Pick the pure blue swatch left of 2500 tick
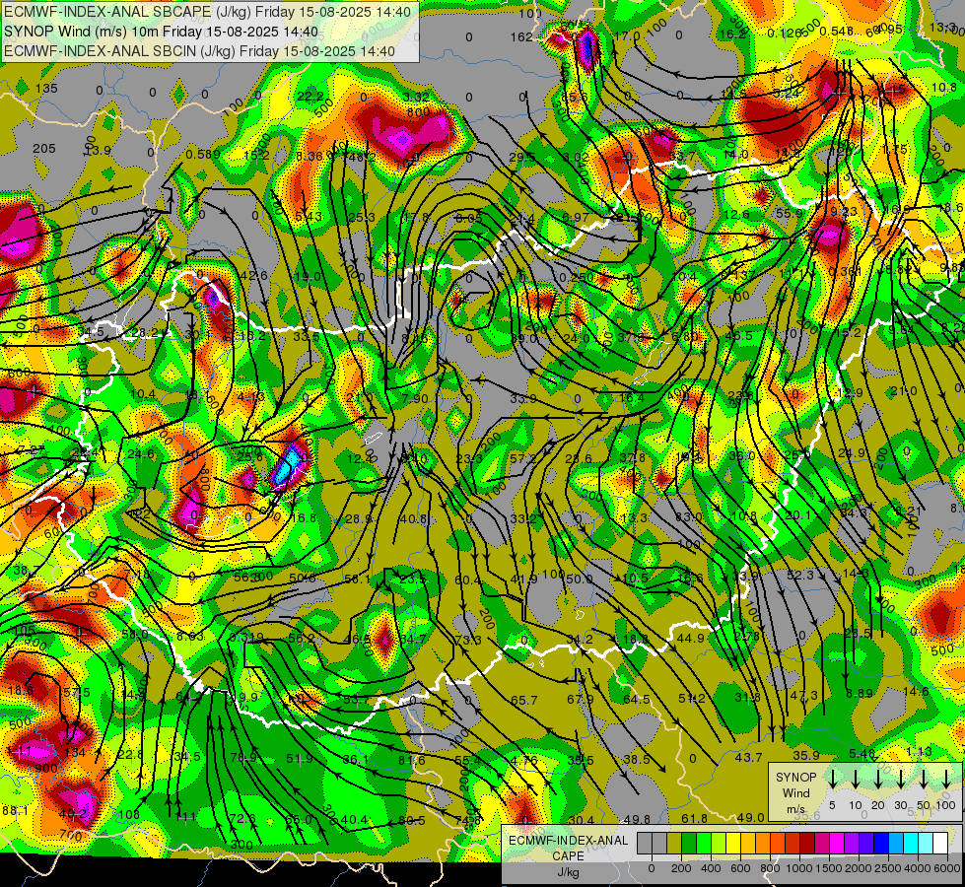The width and height of the screenshot is (965, 887). (x=880, y=843)
